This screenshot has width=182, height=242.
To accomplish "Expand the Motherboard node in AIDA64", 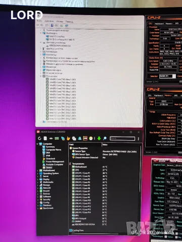I will point(37,170).
